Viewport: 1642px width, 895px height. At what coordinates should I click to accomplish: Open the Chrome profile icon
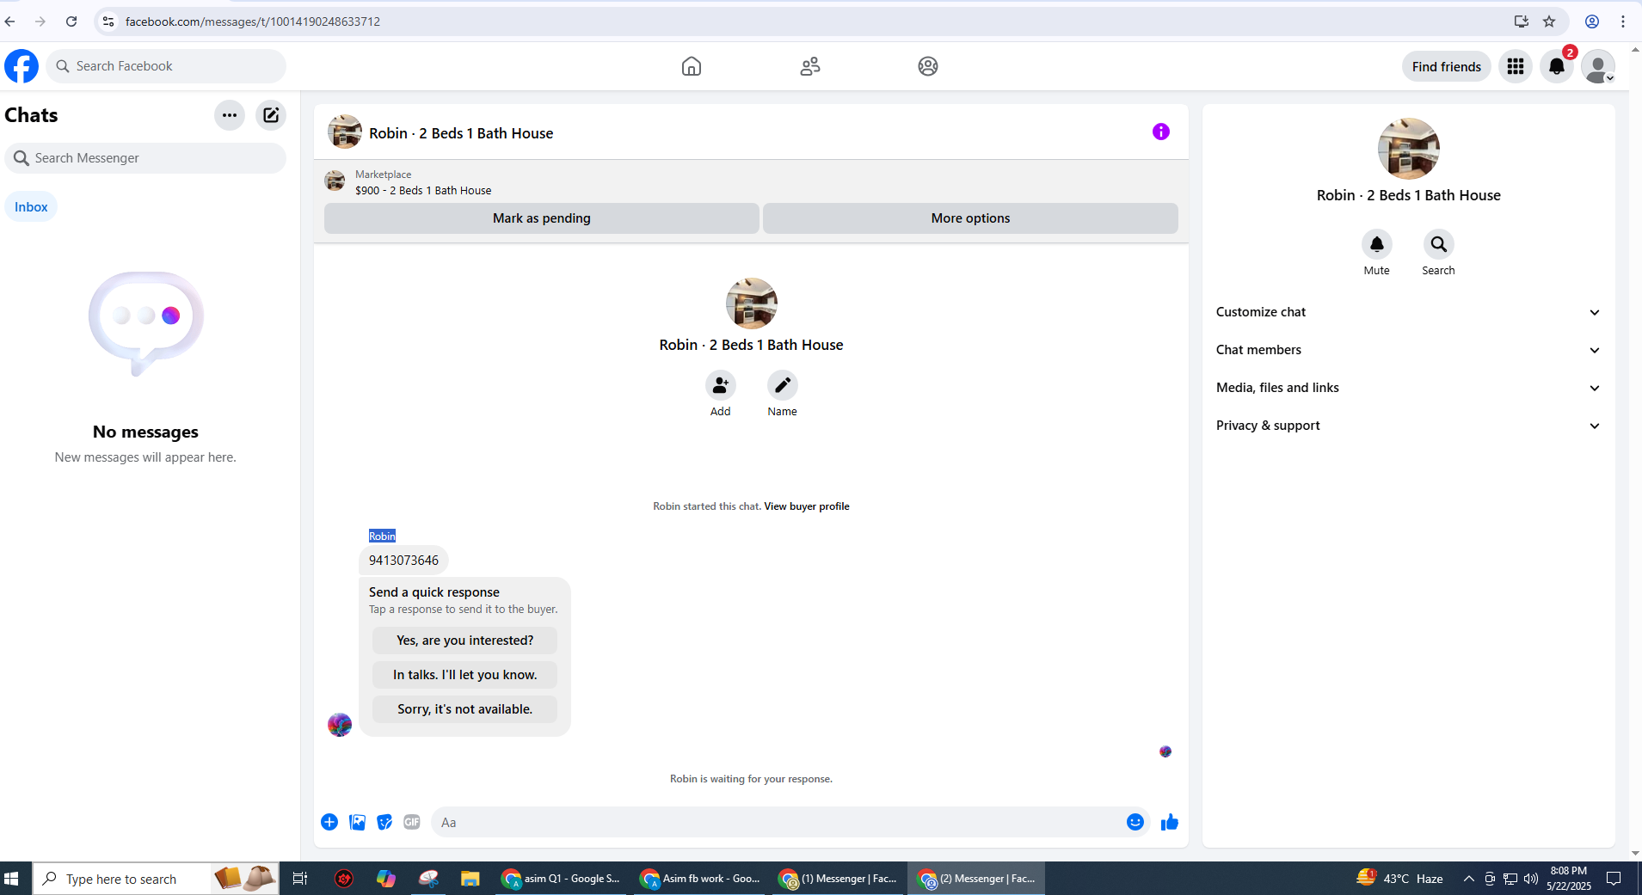pos(1592,21)
